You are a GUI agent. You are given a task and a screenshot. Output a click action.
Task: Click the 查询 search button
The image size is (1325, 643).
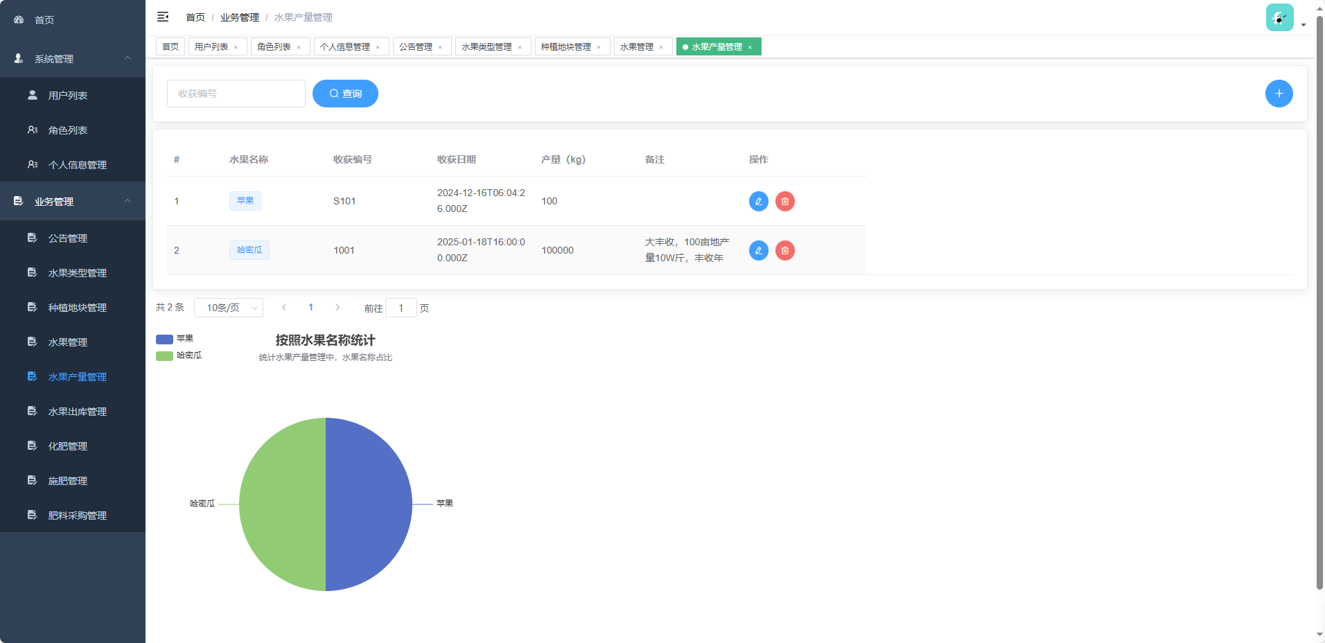coord(345,94)
